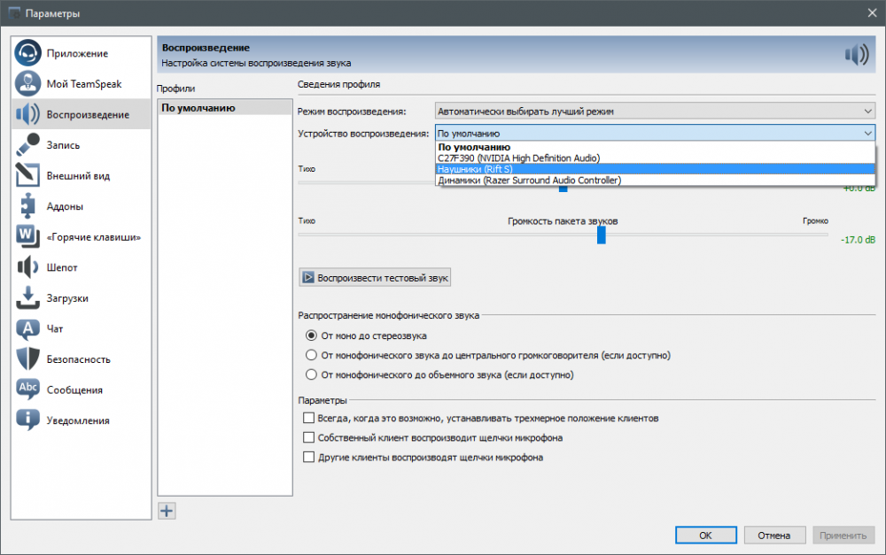Open the Приложение settings icon
Screen dimensions: 886x555
(28, 53)
